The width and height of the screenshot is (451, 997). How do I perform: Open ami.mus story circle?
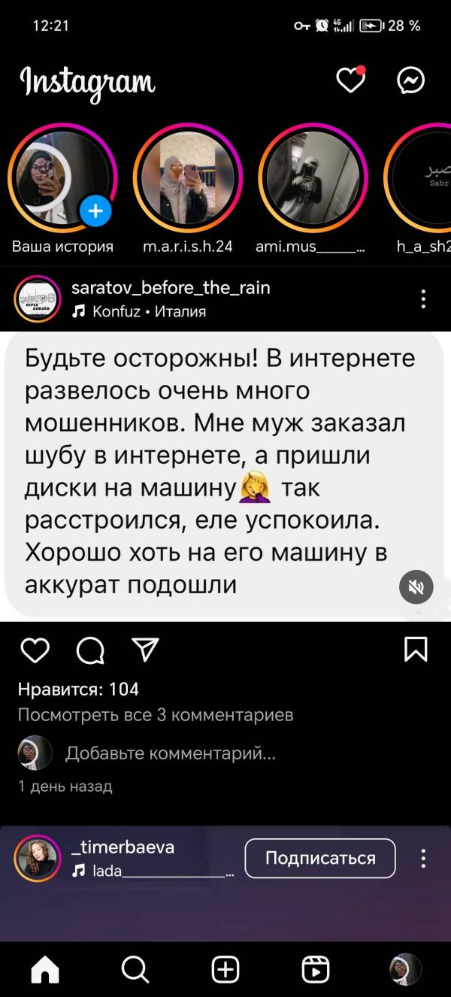point(313,177)
